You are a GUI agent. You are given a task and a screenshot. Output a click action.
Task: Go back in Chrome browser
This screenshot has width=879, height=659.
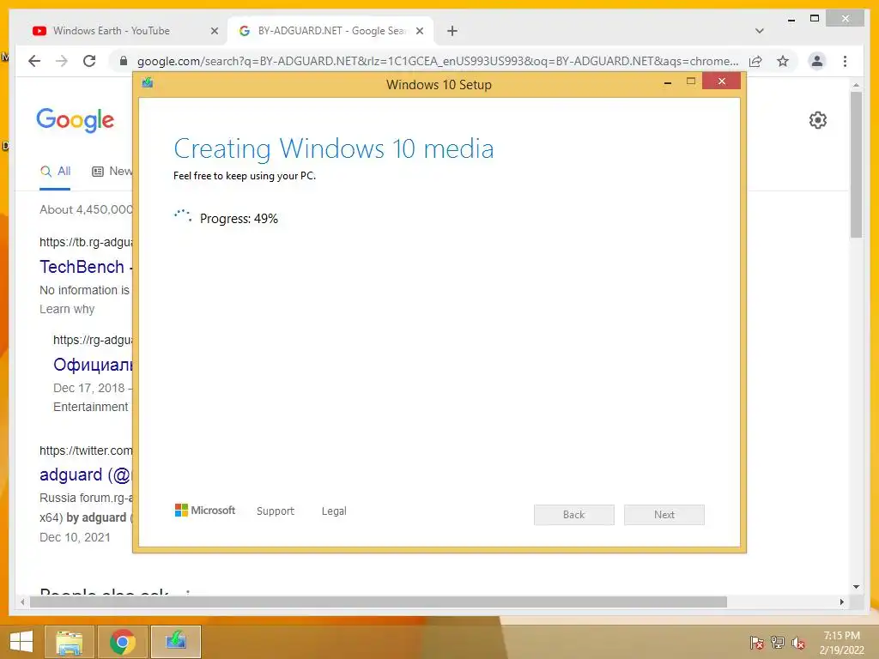point(34,61)
